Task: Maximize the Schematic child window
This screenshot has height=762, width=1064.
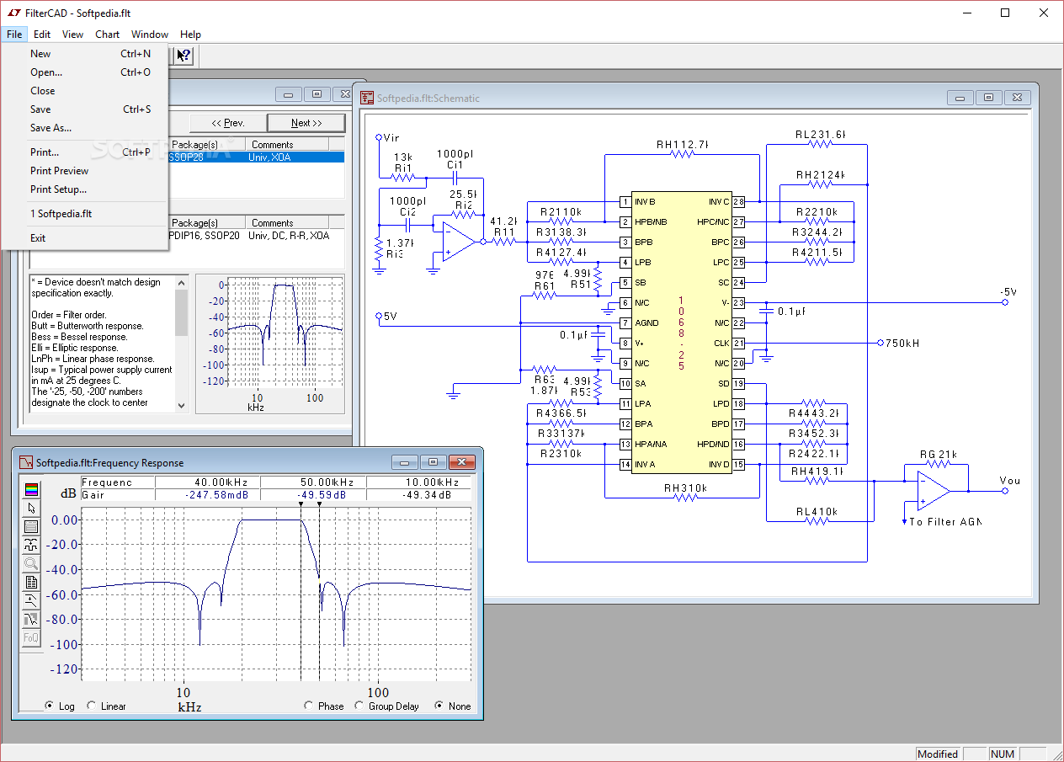Action: [x=989, y=98]
